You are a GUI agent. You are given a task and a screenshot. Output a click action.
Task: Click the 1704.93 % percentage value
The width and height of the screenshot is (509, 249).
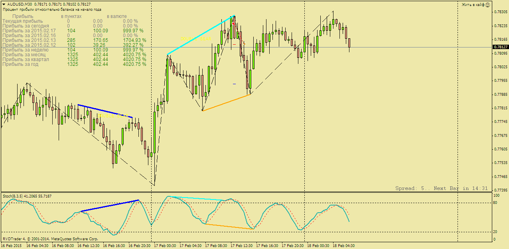pyautogui.click(x=134, y=40)
